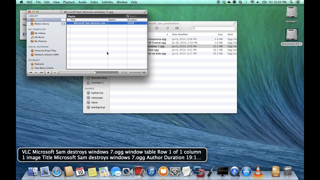This screenshot has height=180, width=320.
Task: Click the VLC playlist Search field
Action: point(136,16)
